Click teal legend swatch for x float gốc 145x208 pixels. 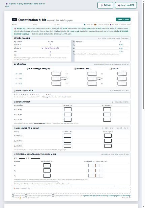click(x=84, y=25)
